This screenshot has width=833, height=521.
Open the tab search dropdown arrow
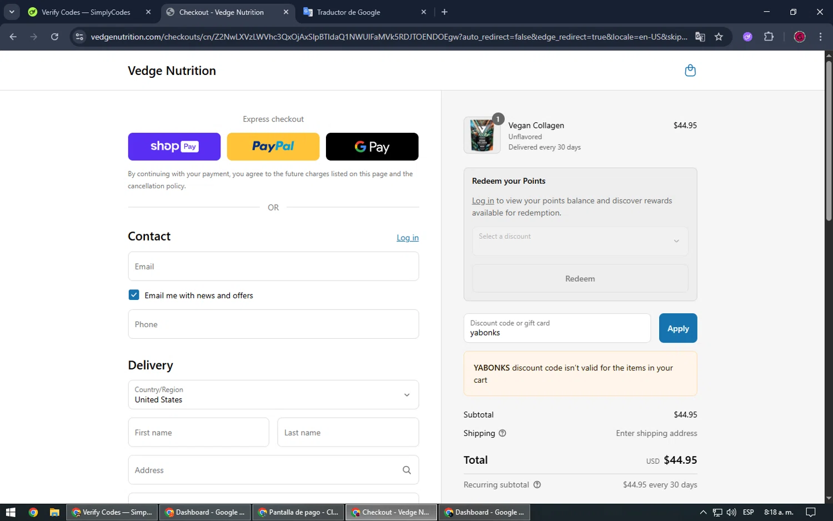coord(12,12)
